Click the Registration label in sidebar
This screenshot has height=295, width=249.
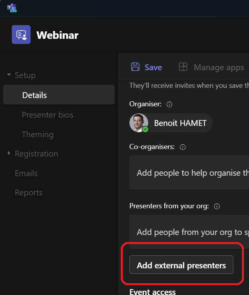click(36, 154)
